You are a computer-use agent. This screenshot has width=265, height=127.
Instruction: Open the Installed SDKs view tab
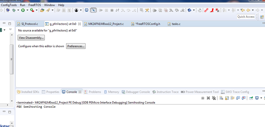coord(28,92)
